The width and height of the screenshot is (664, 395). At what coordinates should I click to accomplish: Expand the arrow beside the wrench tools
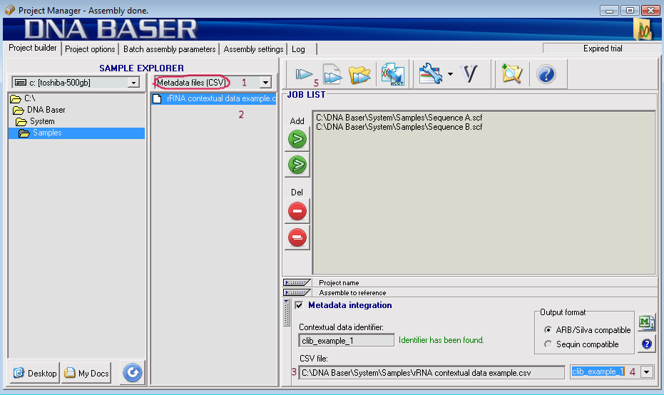(450, 74)
